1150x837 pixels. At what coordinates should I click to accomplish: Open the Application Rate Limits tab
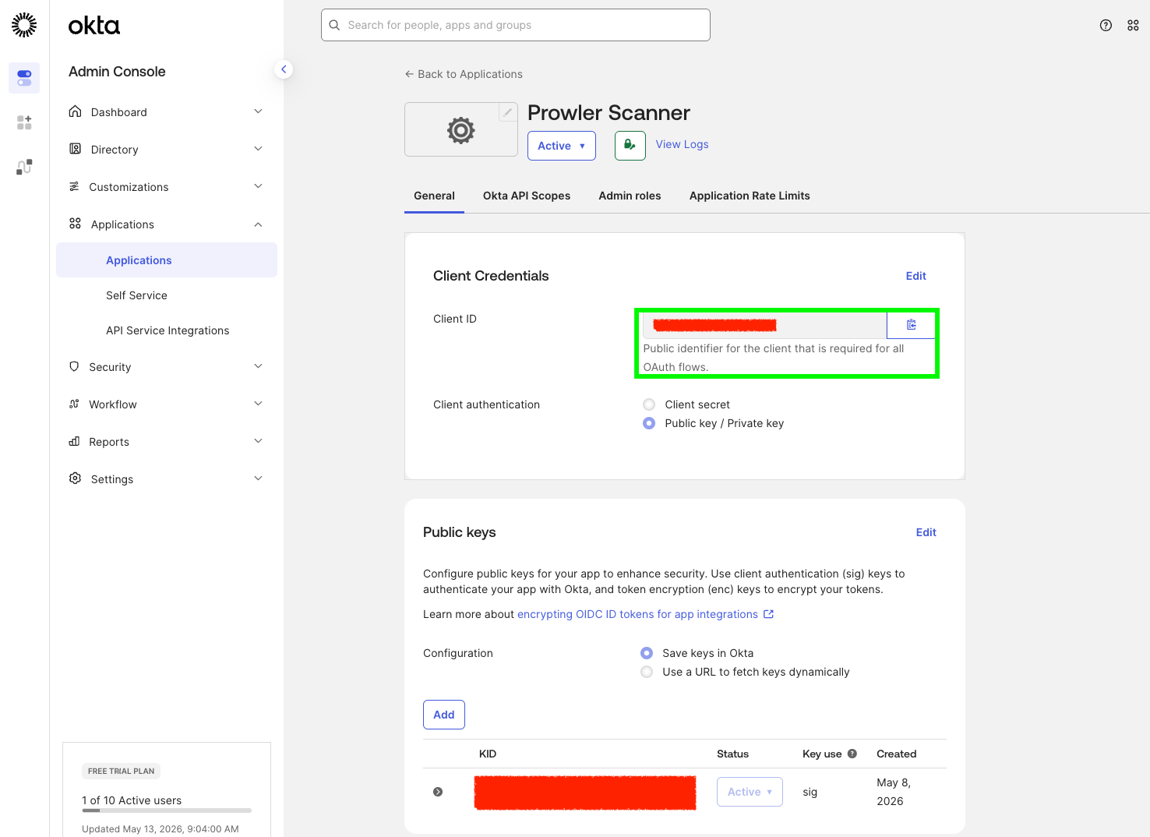[x=750, y=196]
